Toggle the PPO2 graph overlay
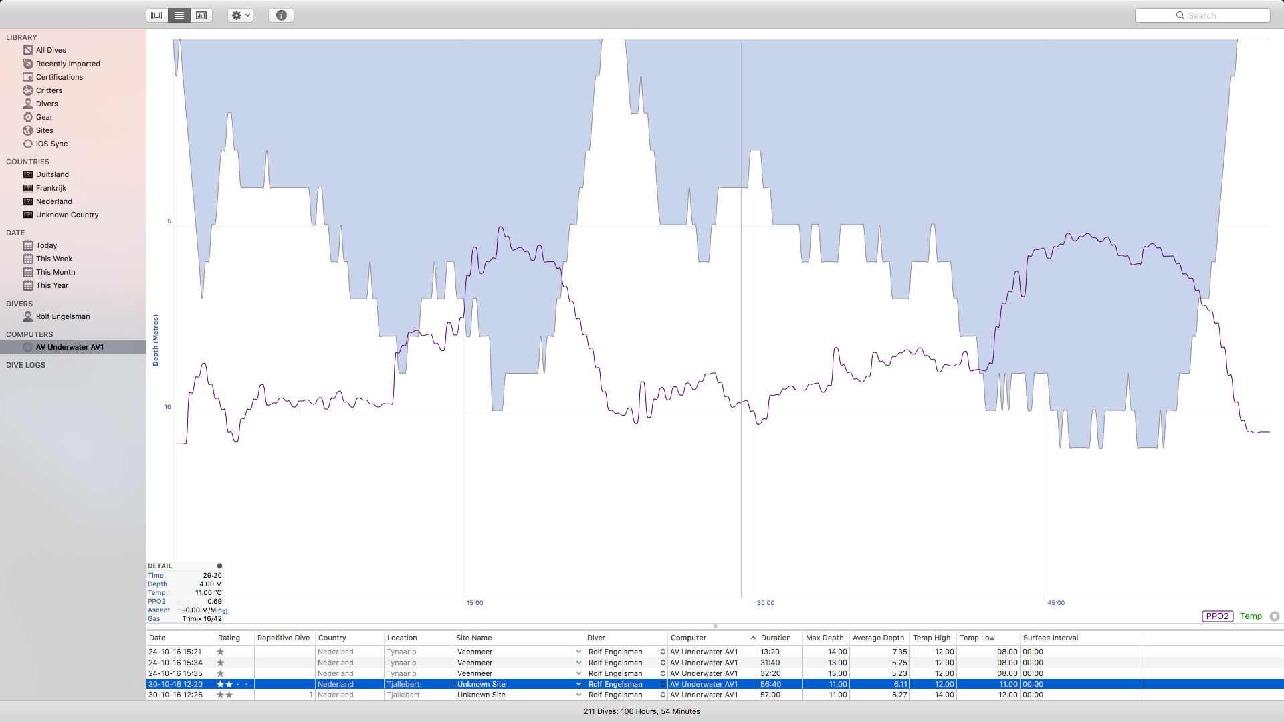1284x722 pixels. (x=1217, y=616)
